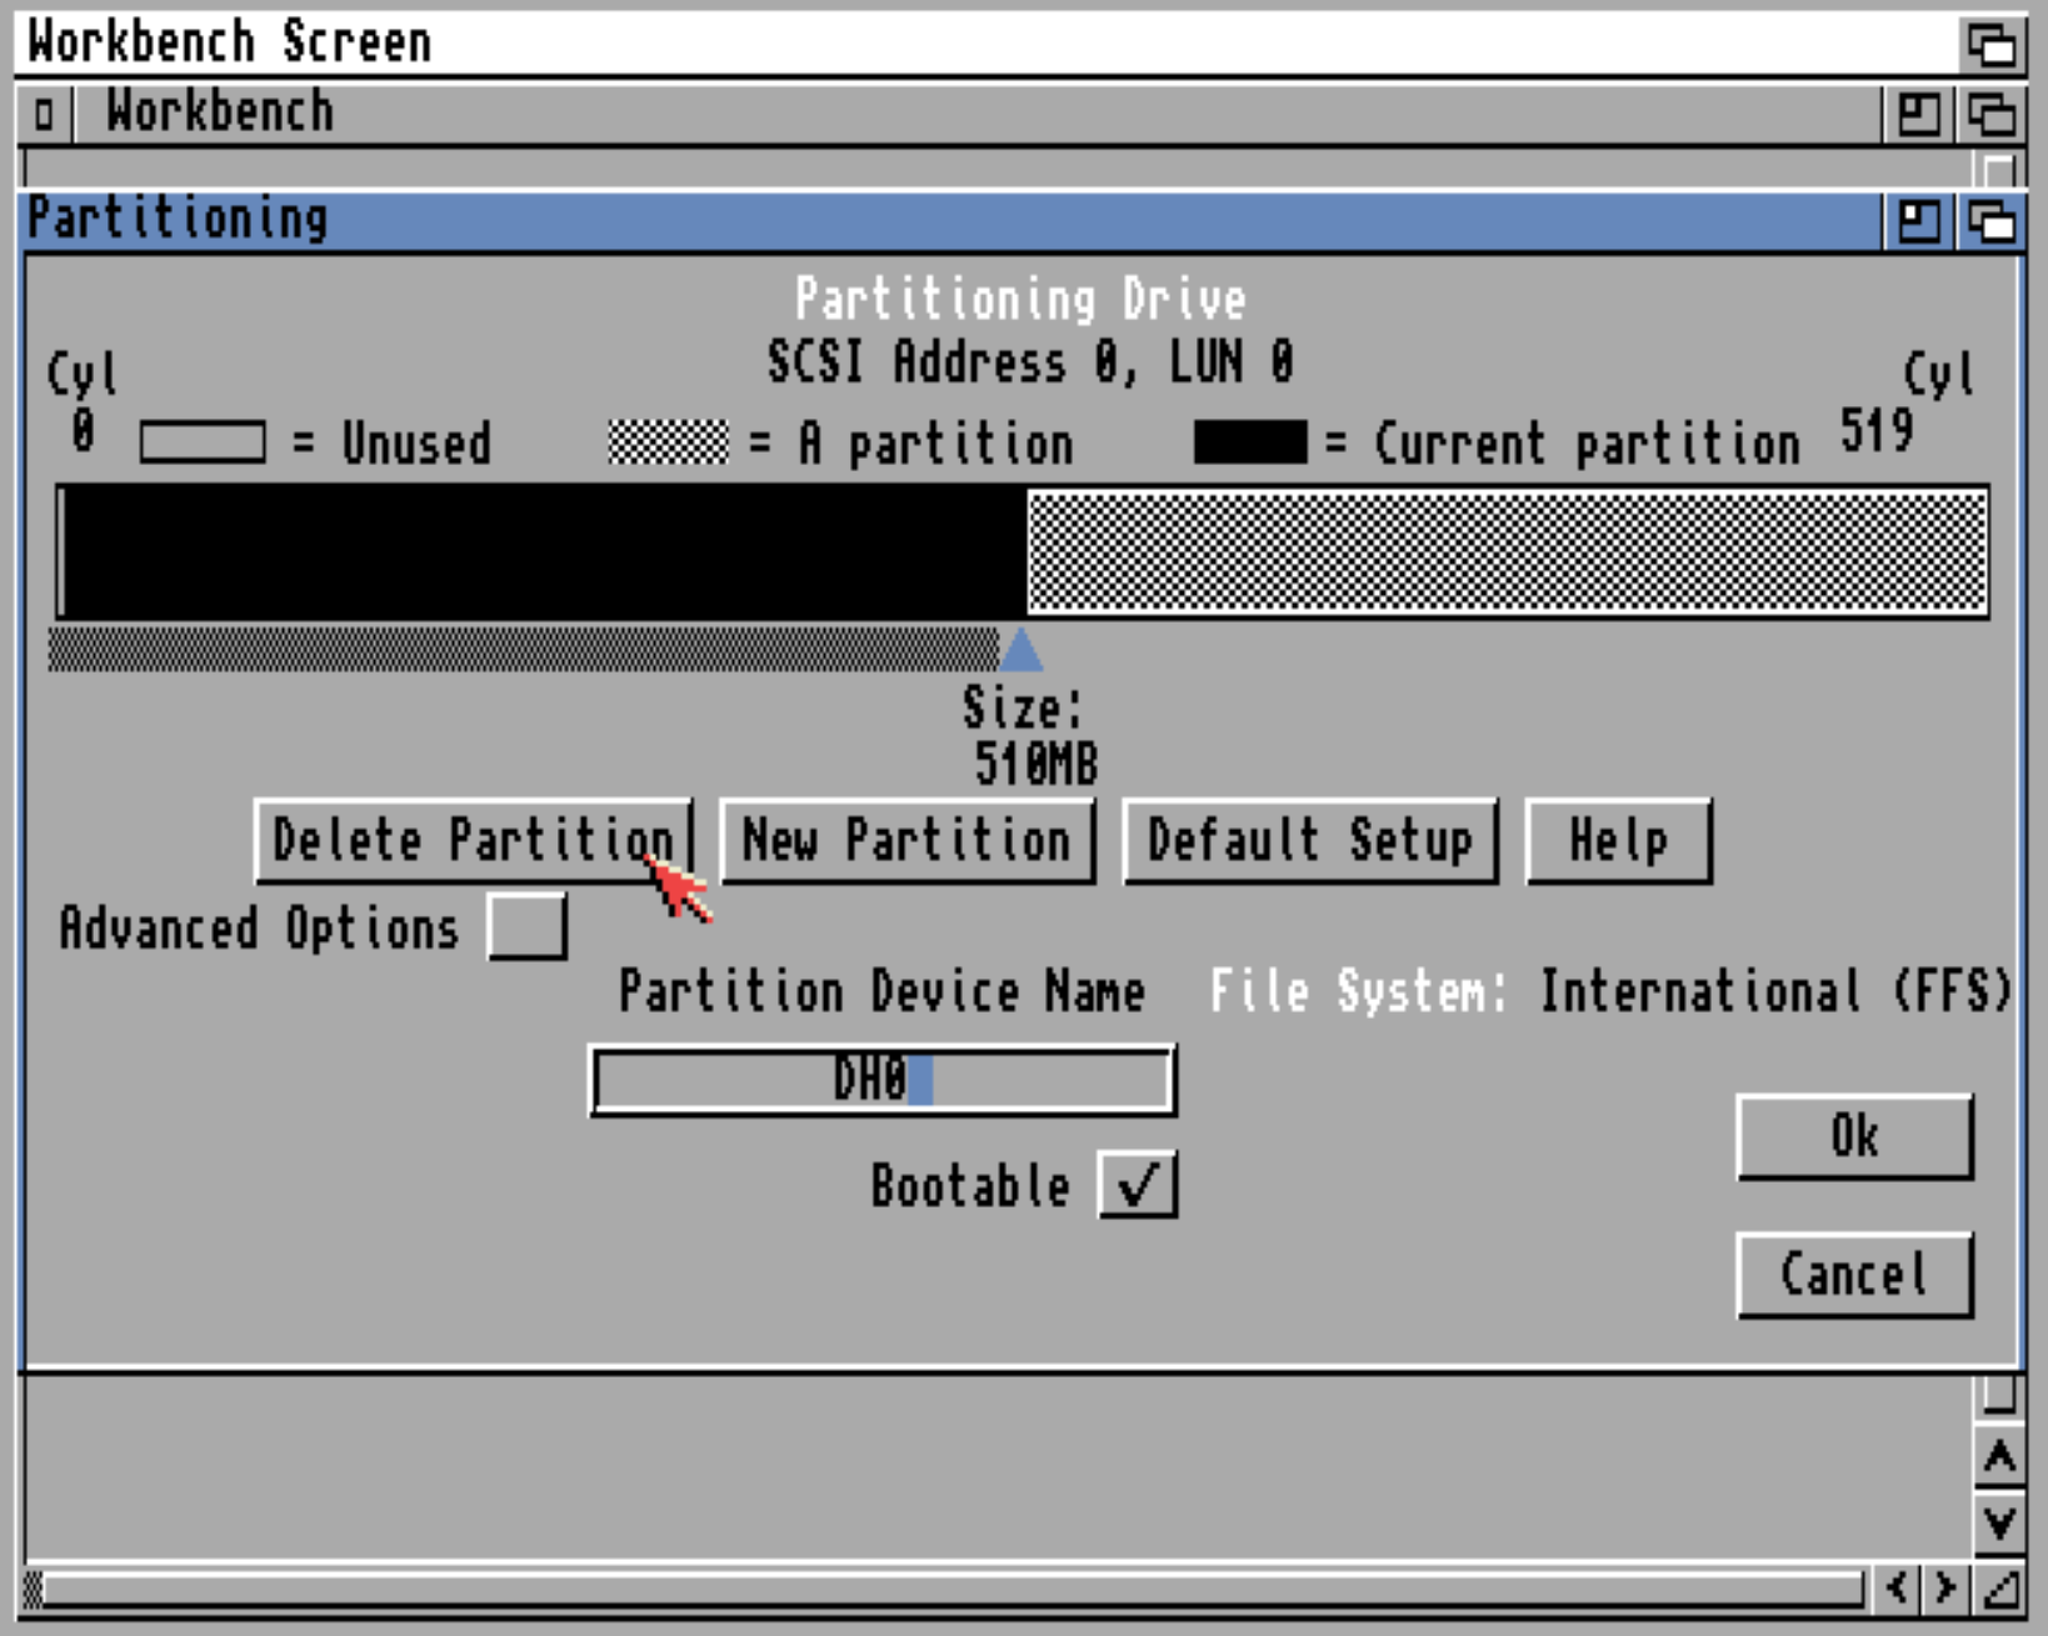
Task: Open partitioning Help
Action: coord(1618,841)
